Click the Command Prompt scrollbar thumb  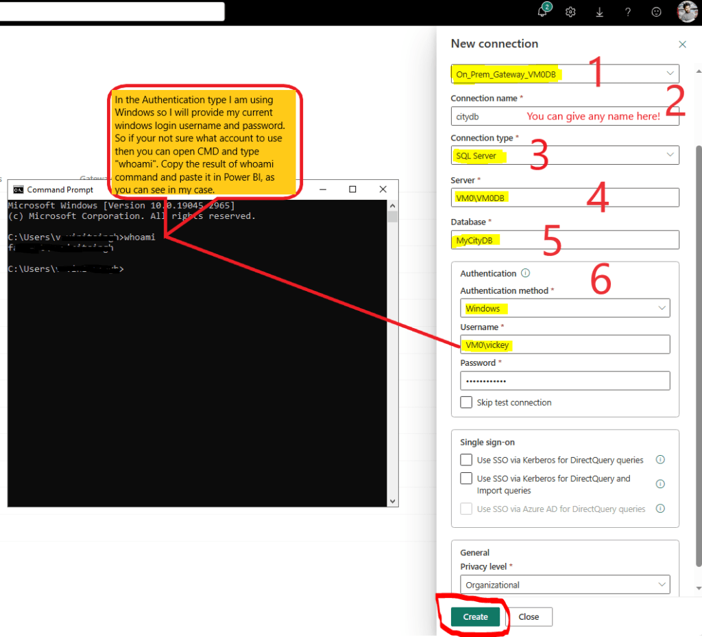[x=393, y=216]
